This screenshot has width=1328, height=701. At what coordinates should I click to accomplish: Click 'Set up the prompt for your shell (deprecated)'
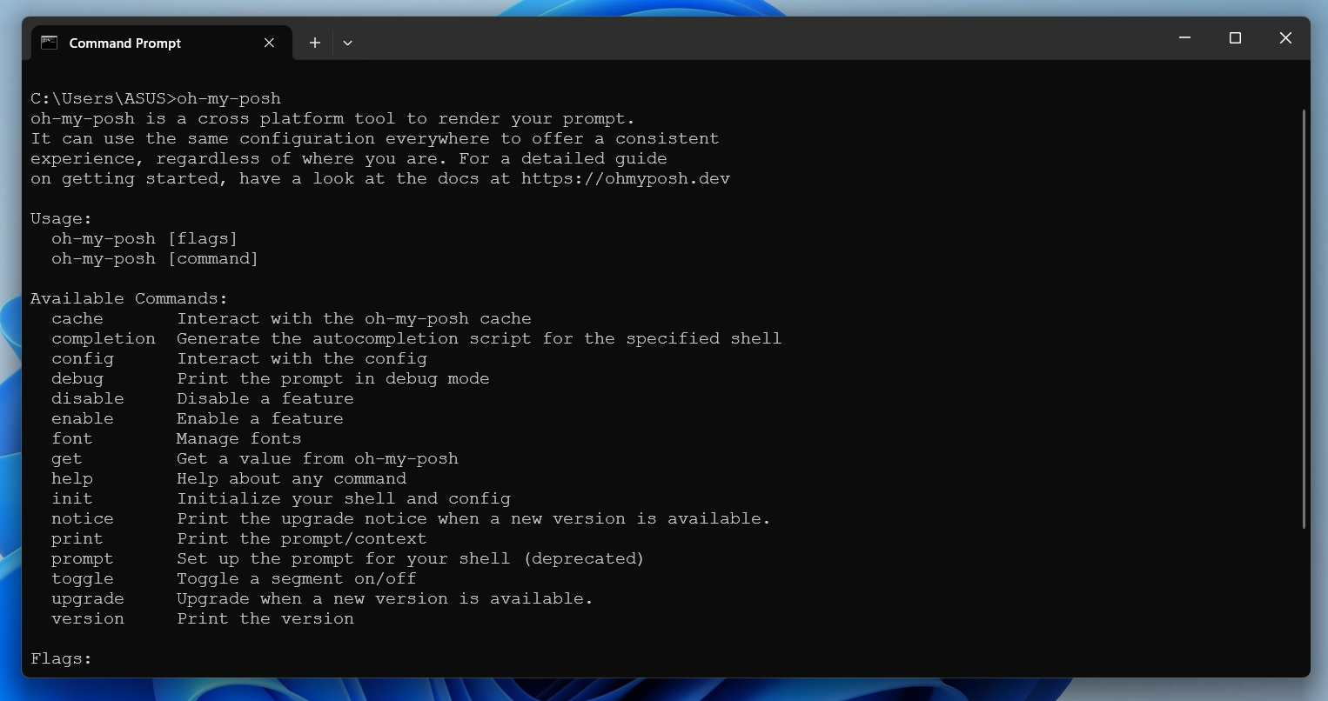pyautogui.click(x=411, y=559)
